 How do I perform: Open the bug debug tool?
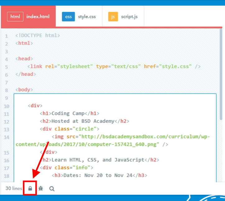(x=41, y=188)
